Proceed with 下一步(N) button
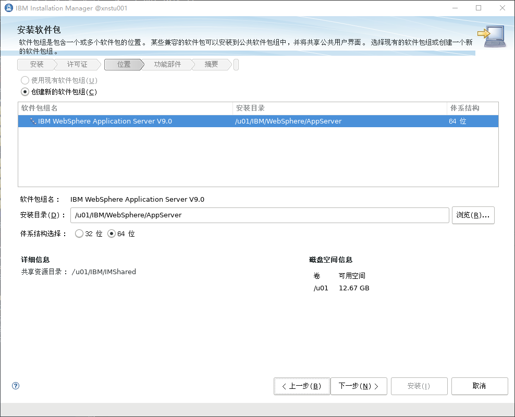The image size is (515, 417). [x=359, y=386]
